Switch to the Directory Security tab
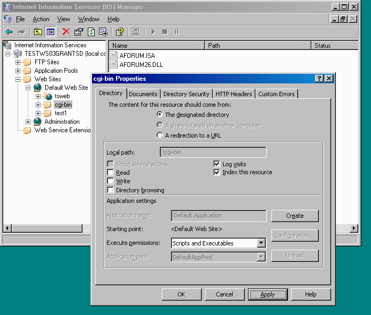Image resolution: width=371 pixels, height=315 pixels. (186, 94)
